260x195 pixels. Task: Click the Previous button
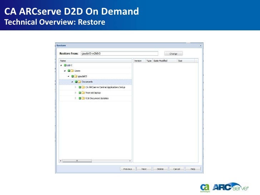(x=128, y=169)
